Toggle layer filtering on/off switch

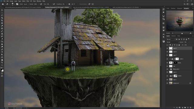click(x=189, y=39)
